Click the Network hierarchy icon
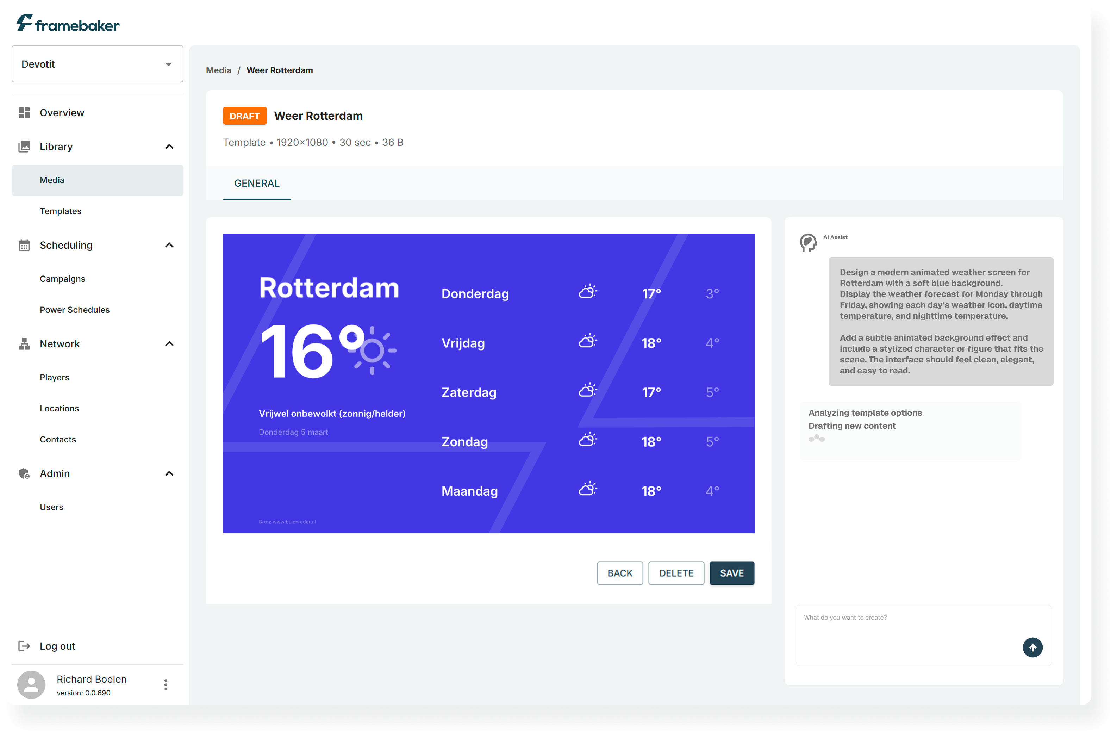Viewport: 1117px width, 738px height. (x=24, y=344)
